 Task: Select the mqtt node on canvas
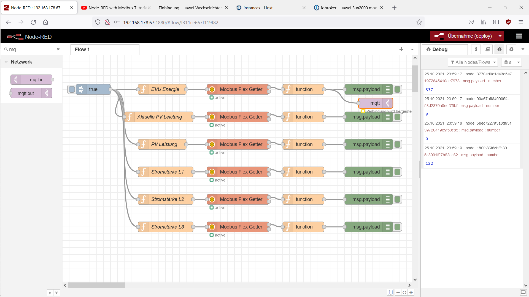click(x=375, y=103)
